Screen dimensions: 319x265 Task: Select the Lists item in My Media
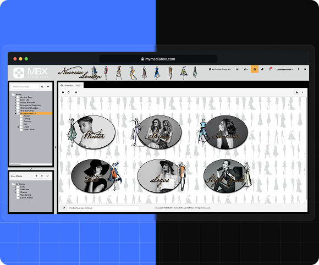point(23,187)
